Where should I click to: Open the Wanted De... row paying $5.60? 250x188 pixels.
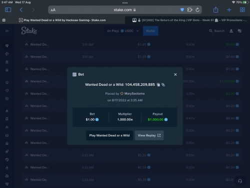(132, 45)
